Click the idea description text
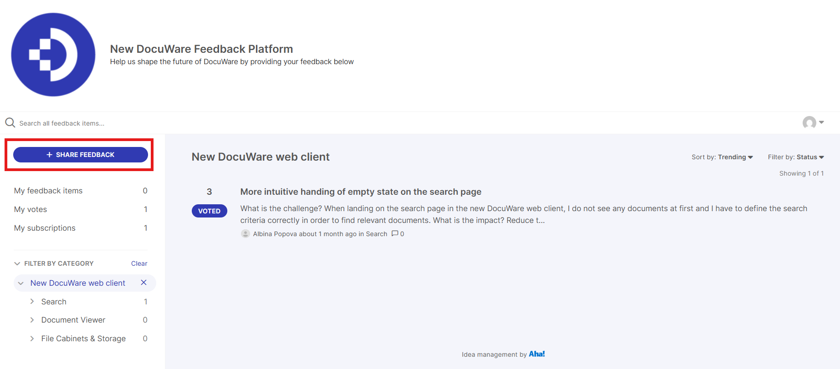Viewport: 840px width, 369px height. tap(524, 214)
